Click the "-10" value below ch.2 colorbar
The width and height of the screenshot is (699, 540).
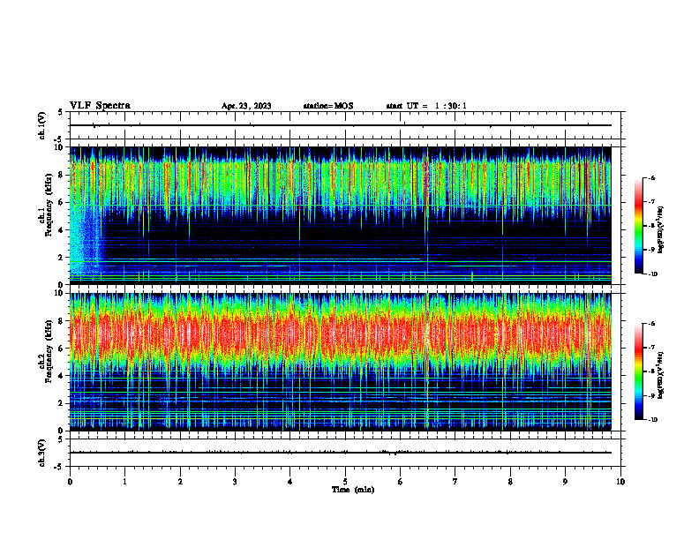[652, 420]
